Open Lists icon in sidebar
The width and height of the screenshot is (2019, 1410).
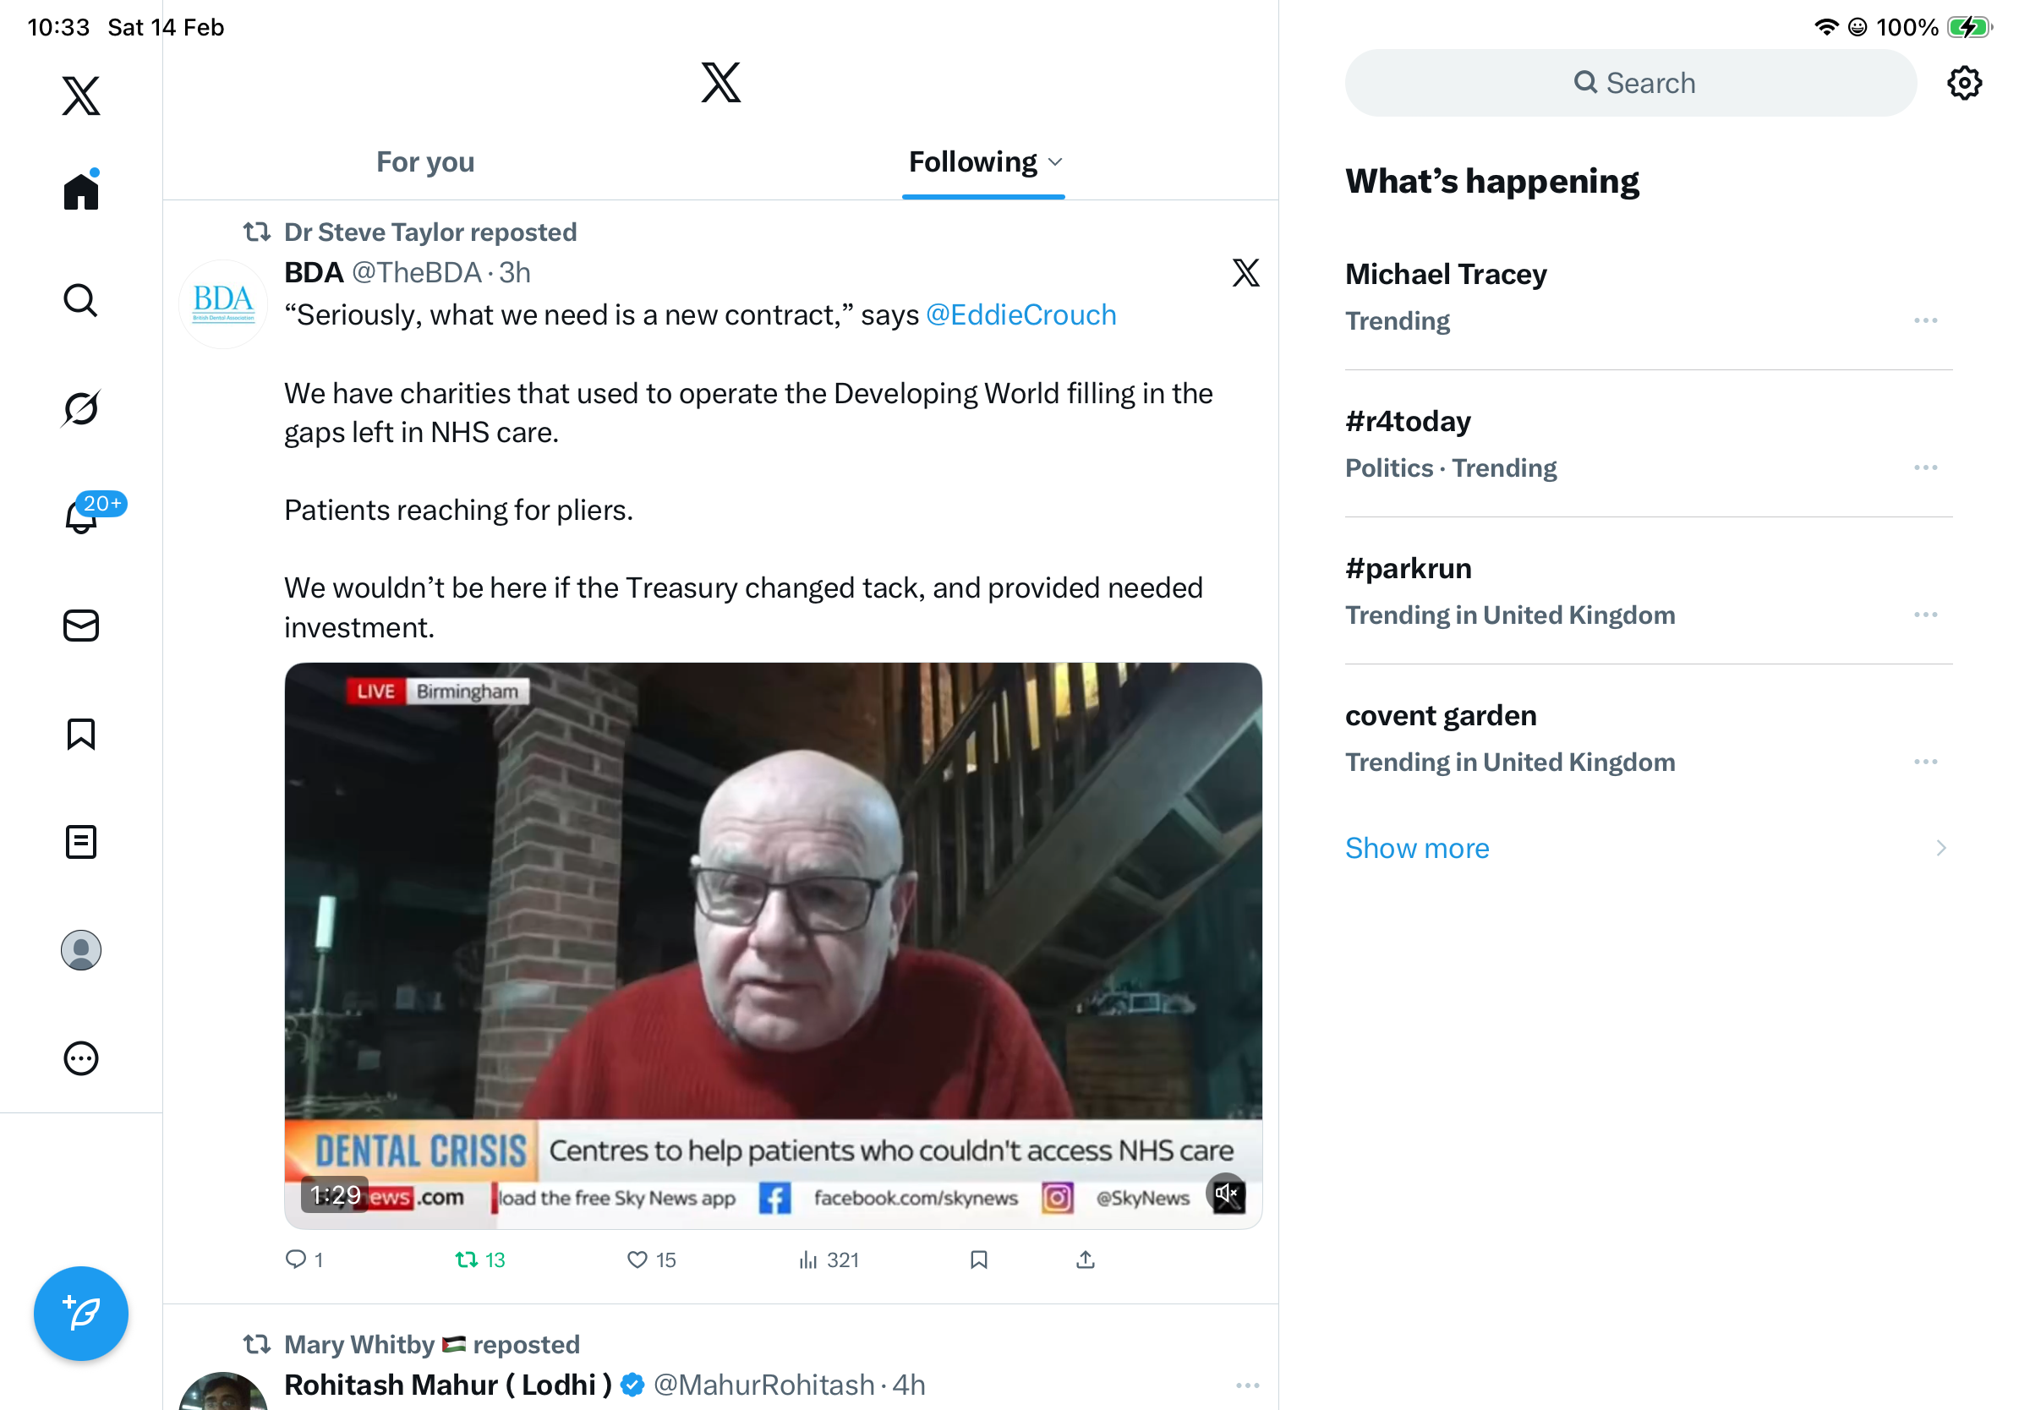coord(81,842)
